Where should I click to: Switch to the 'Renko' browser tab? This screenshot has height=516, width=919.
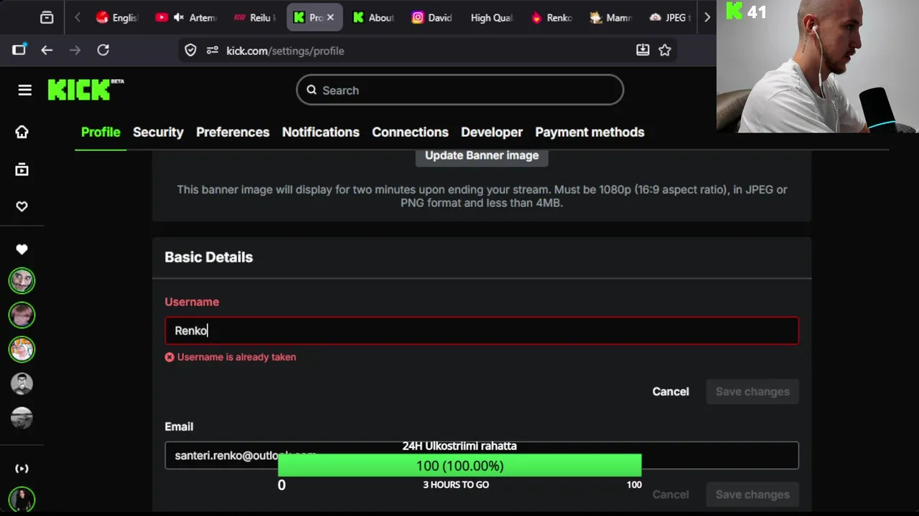point(551,18)
